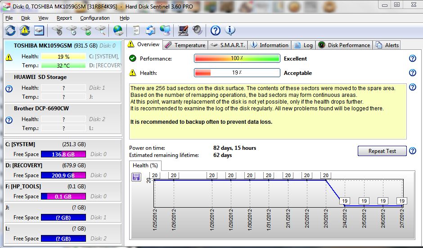Click help icon beside Repeat Test button
Screen dimensions: 423x248
[x=413, y=151]
